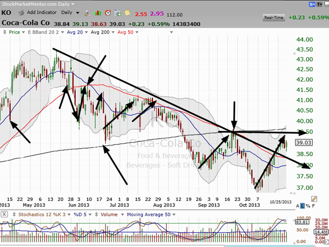Expand the Avg 20 dropdown
The image size is (329, 247).
86,32
